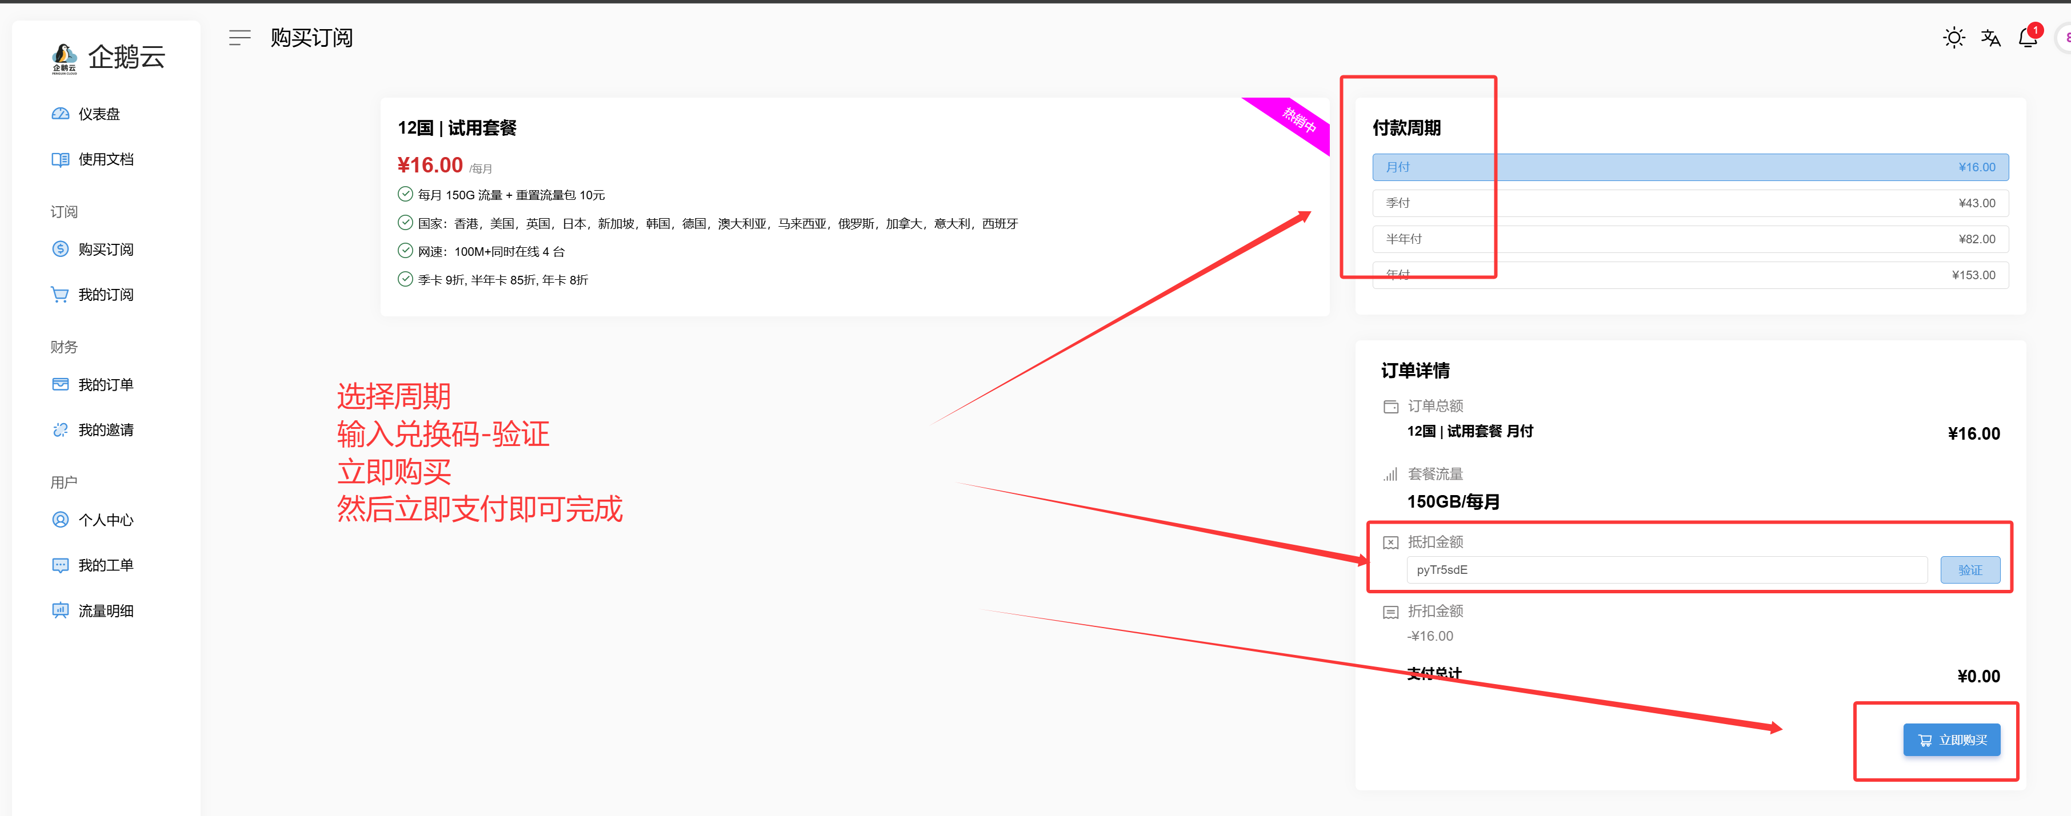Select the 季付 ¥43.00 period option
Screen dimensions: 2071x816
[x=1690, y=203]
